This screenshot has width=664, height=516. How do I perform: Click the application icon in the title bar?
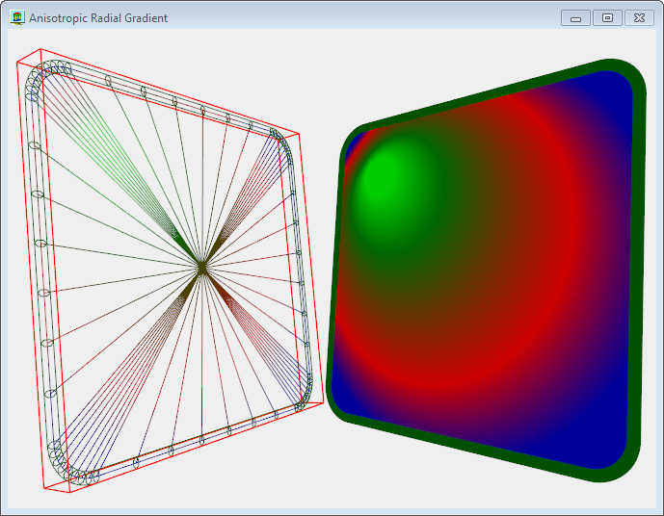(17, 17)
